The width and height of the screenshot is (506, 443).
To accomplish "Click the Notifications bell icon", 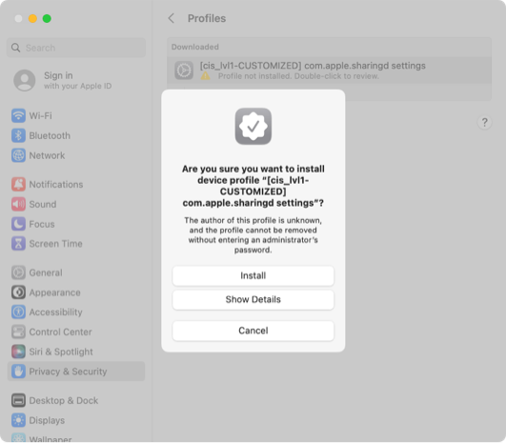I will (18, 184).
